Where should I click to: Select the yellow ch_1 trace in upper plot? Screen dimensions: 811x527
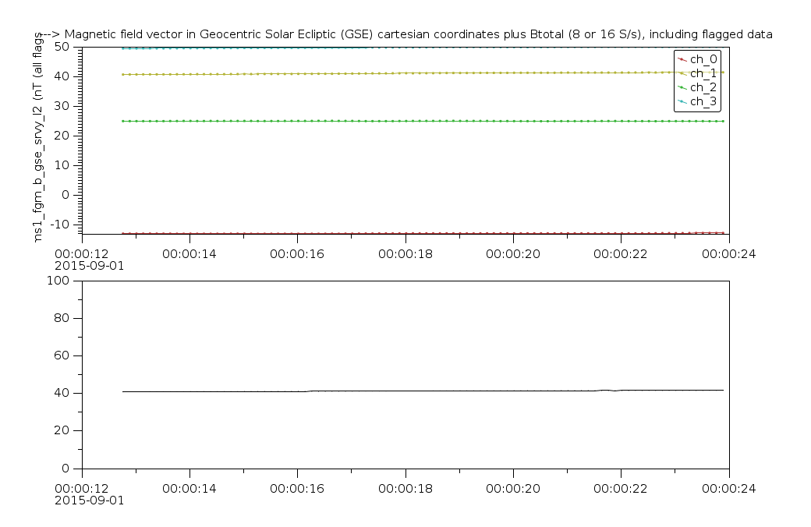pos(390,73)
